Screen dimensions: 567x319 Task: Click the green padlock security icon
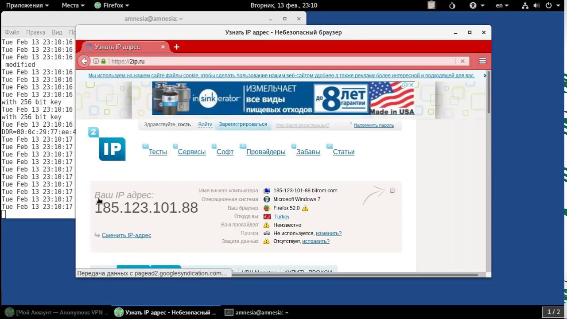click(x=104, y=61)
